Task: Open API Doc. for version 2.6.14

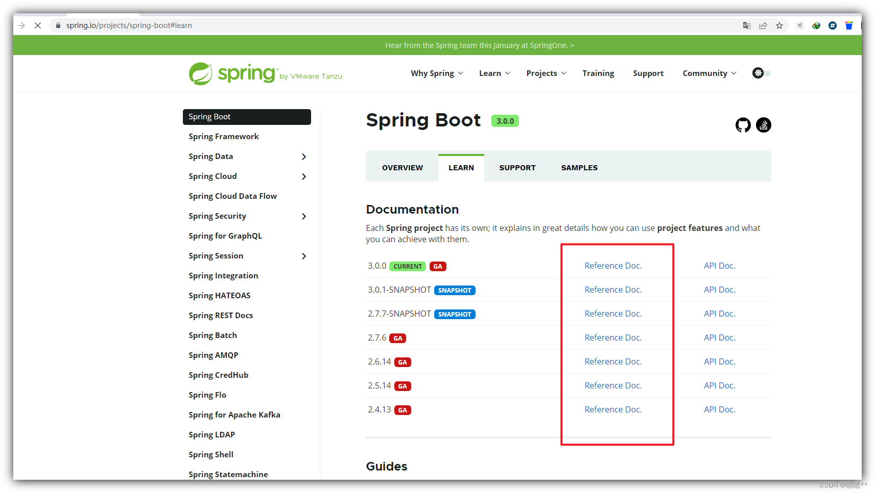Action: pyautogui.click(x=719, y=361)
